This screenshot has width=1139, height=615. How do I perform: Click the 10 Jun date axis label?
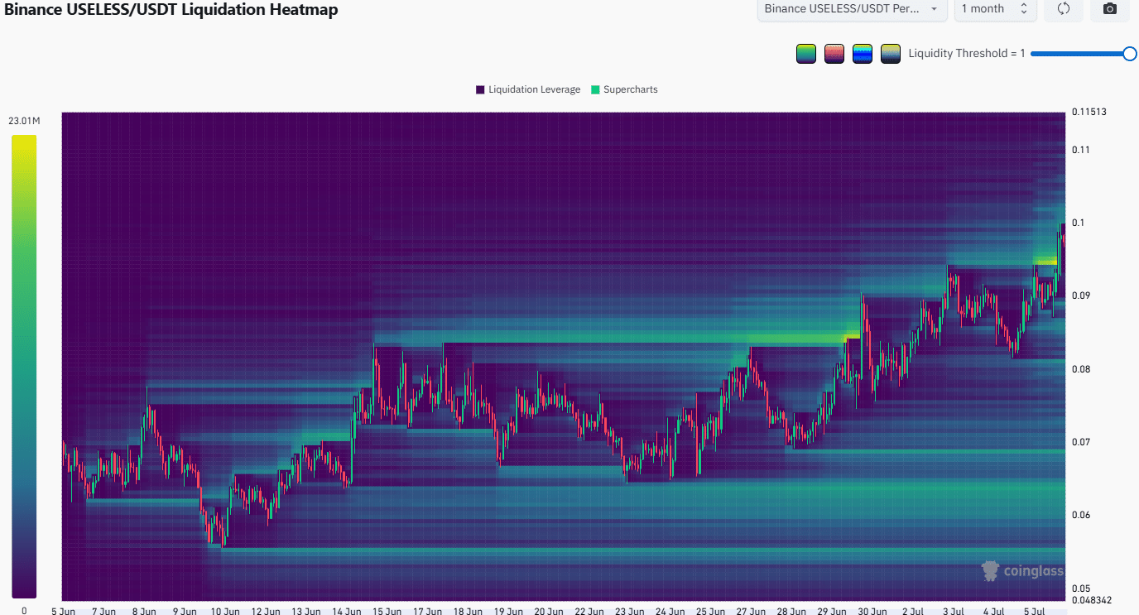(x=225, y=612)
